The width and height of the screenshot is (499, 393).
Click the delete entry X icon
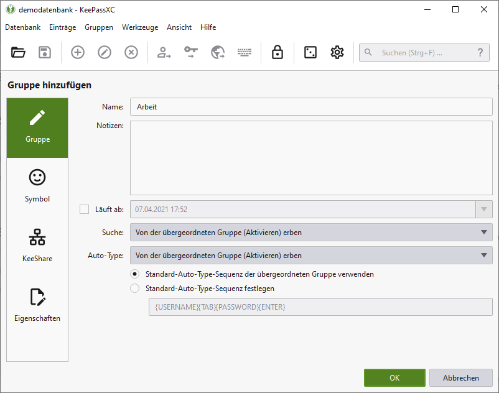pyautogui.click(x=131, y=53)
